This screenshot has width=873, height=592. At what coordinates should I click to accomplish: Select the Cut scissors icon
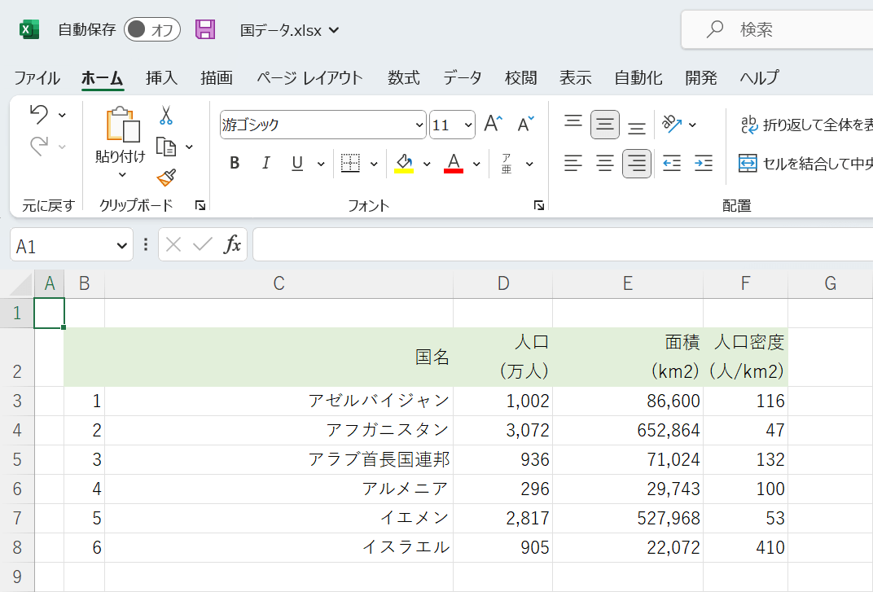tap(166, 116)
